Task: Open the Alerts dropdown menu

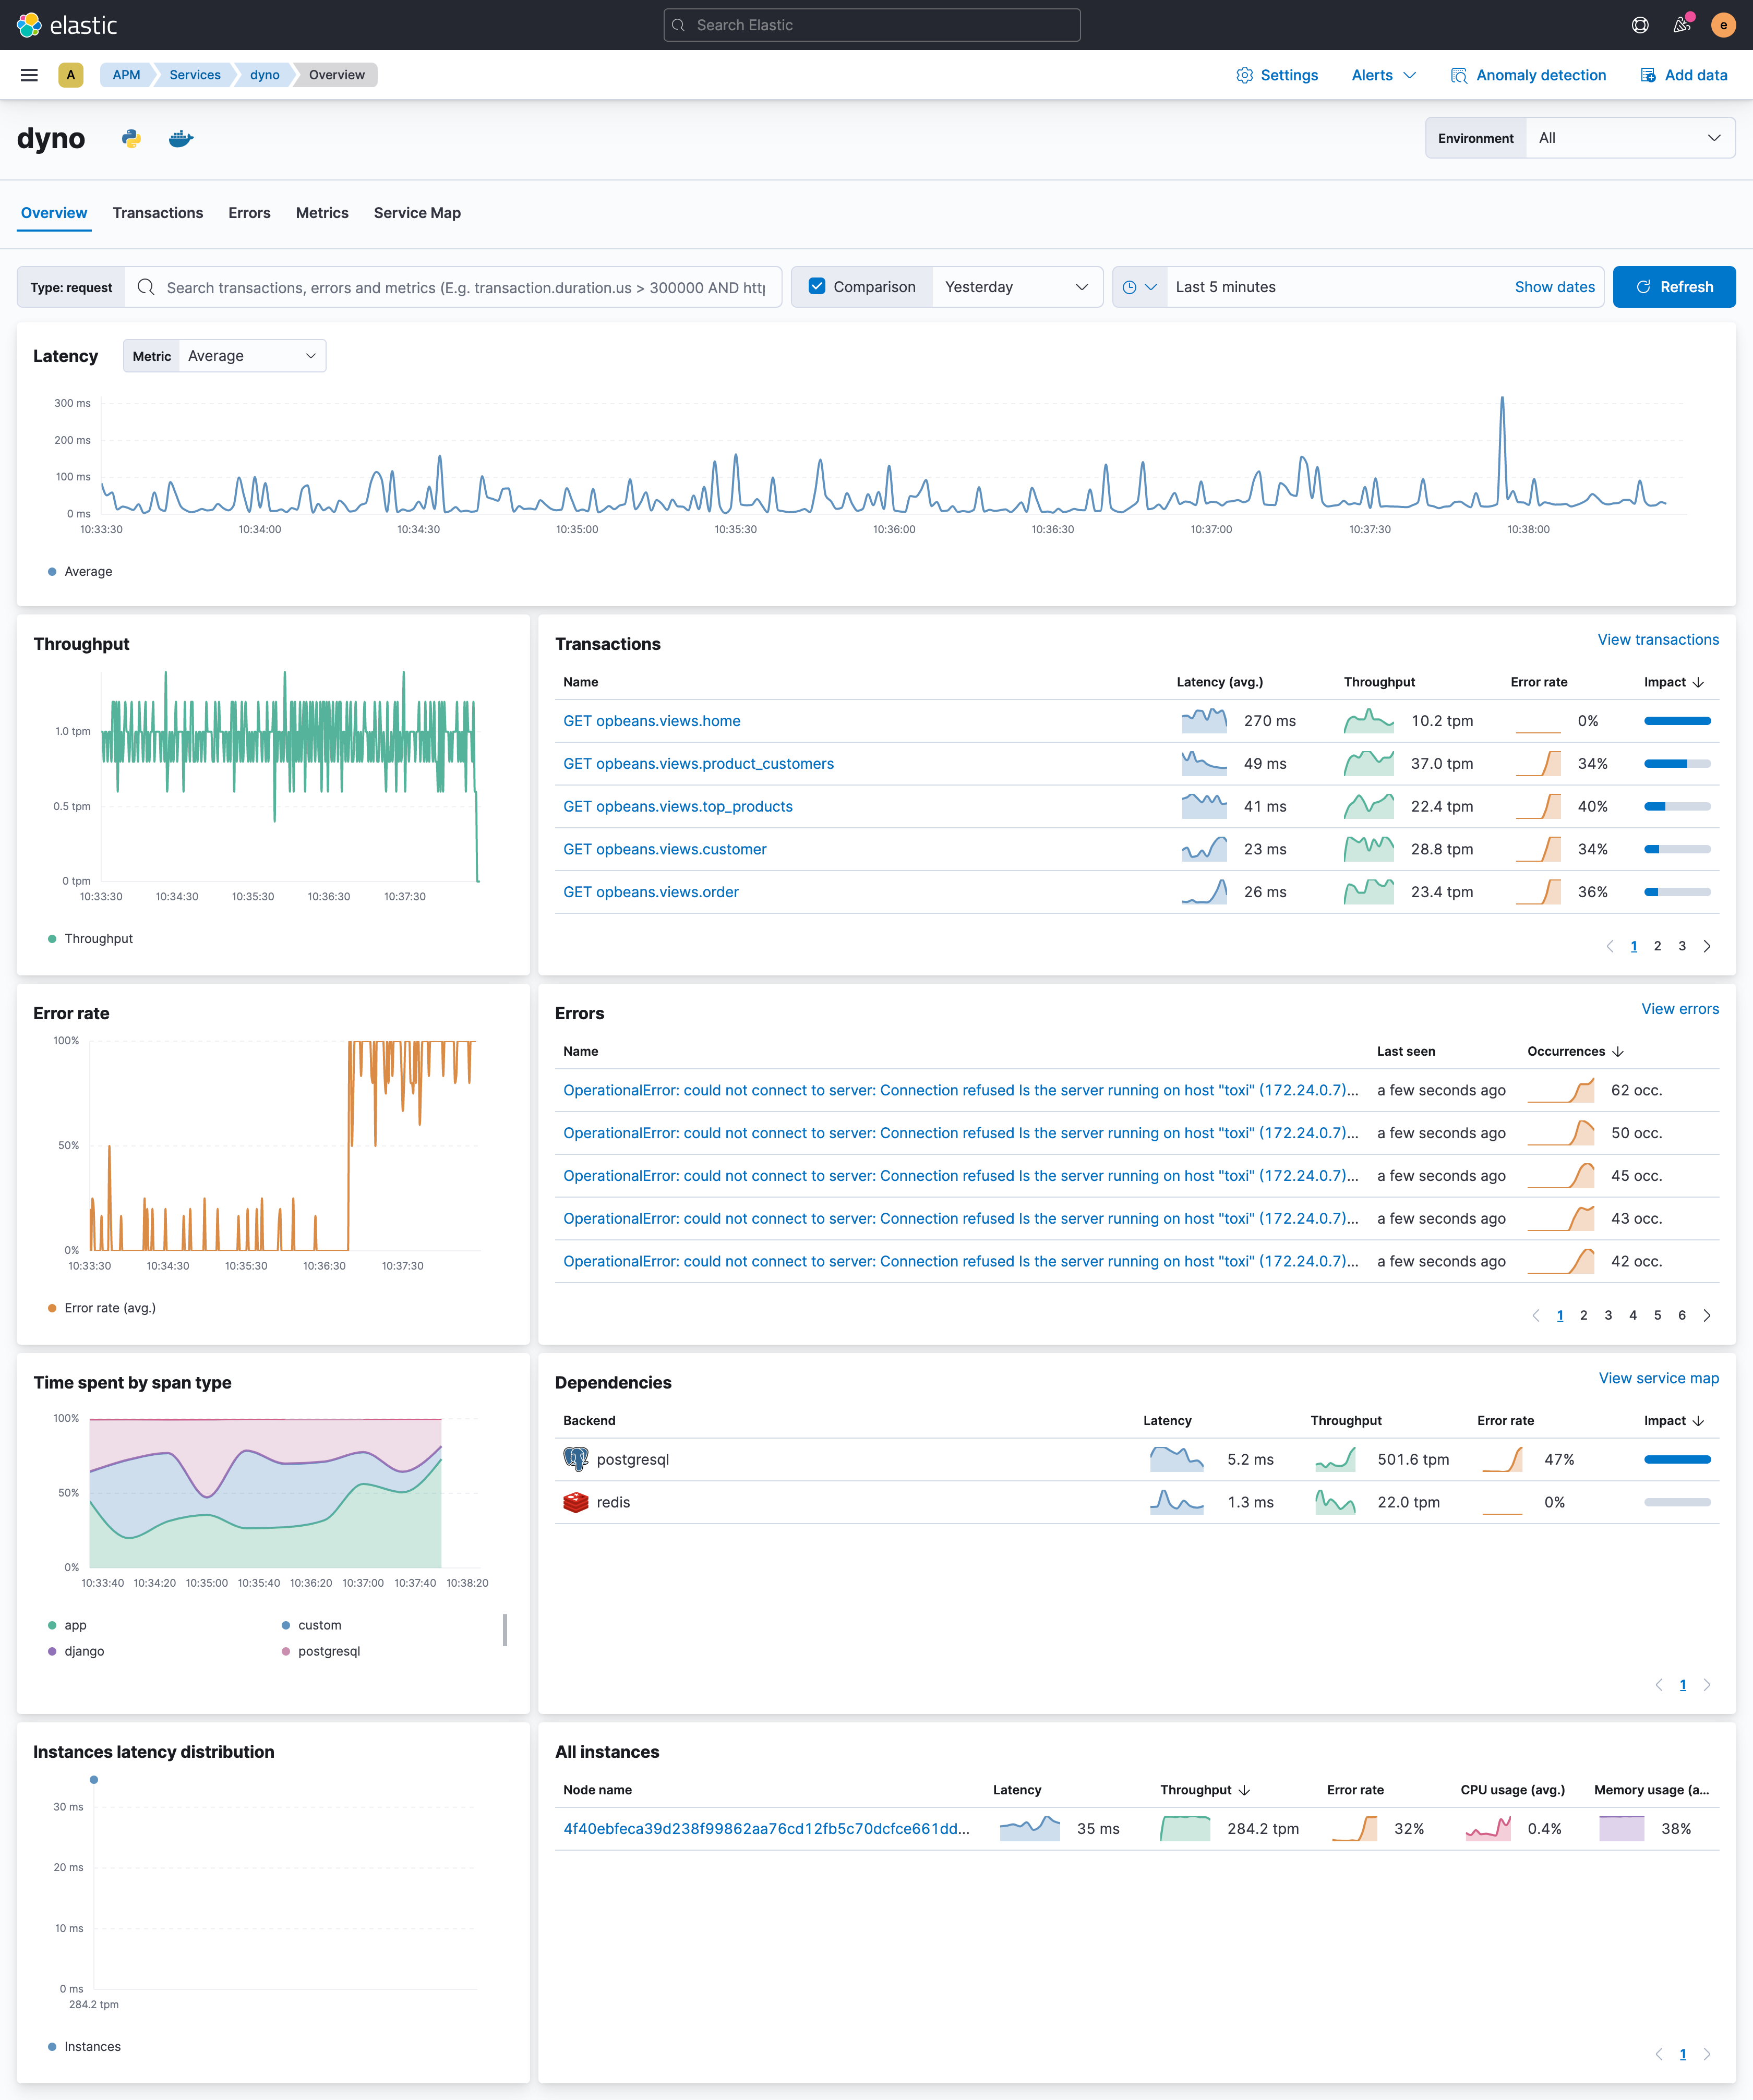Action: [x=1383, y=75]
